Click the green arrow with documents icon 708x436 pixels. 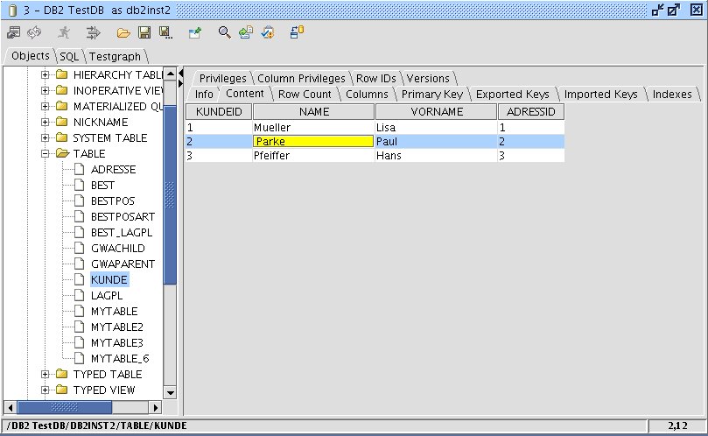point(246,32)
